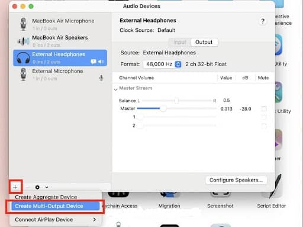Click default output speaker icon on External Headphones
The image size is (303, 227).
101,61
